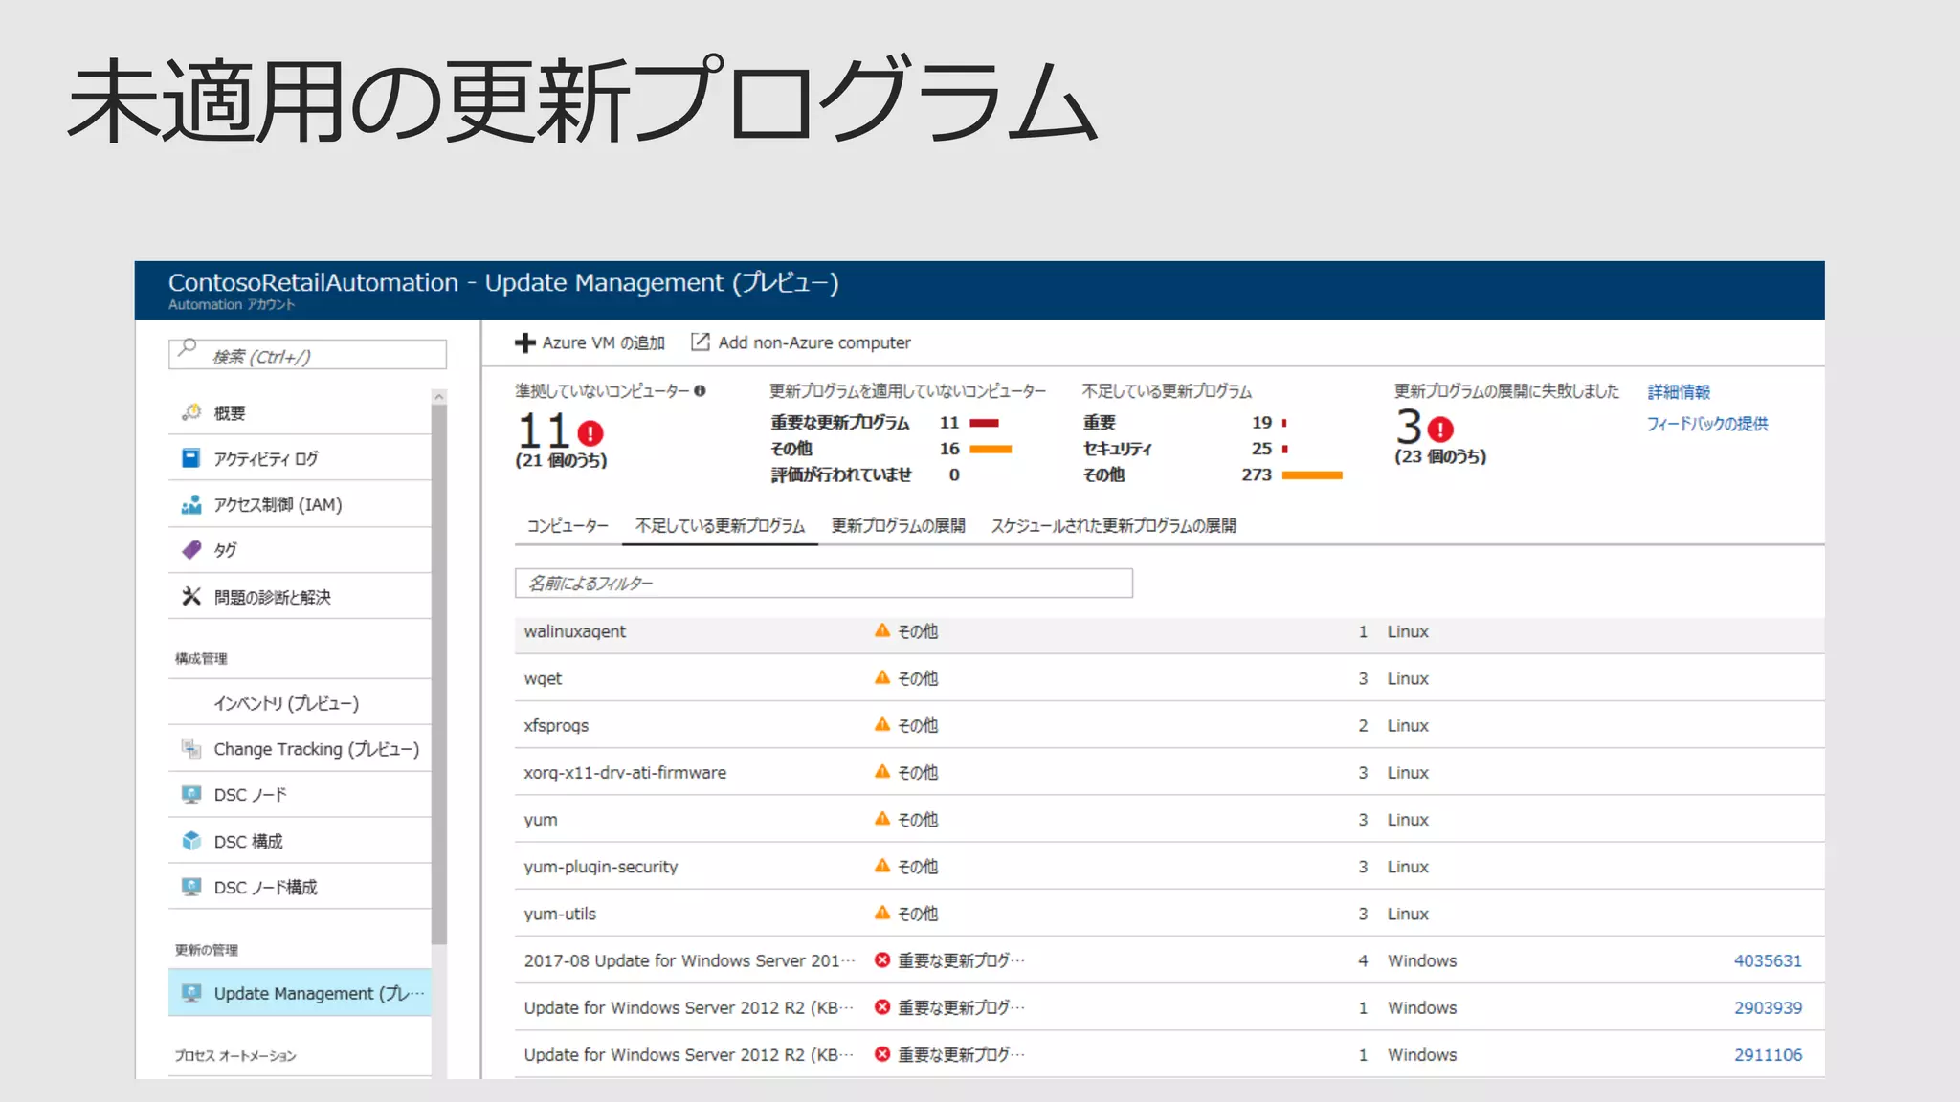Click the 概要 overview icon in sidebar
1960x1102 pixels.
(191, 412)
